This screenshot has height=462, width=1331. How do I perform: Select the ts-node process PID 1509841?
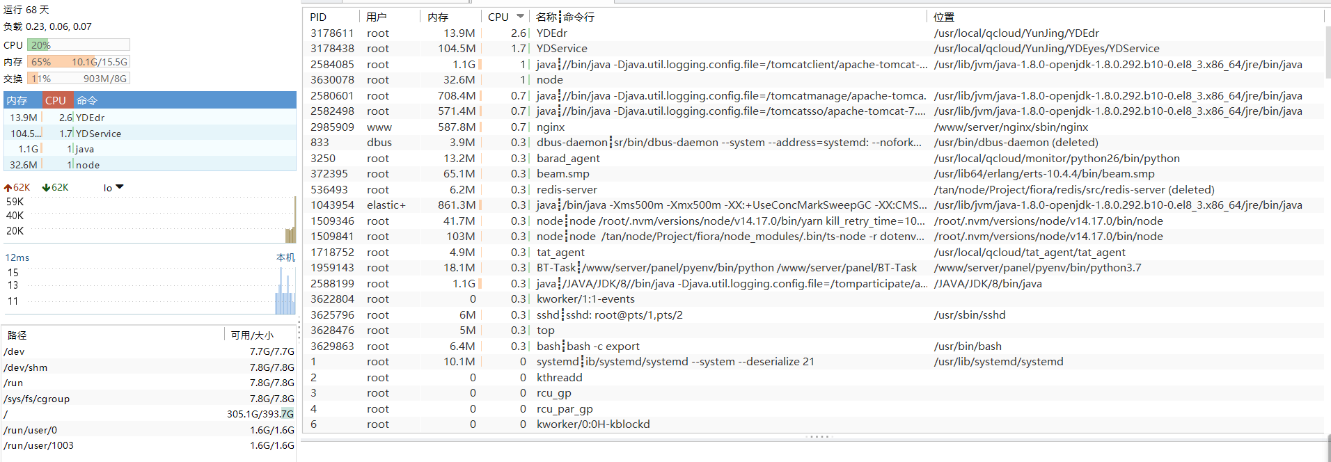813,236
